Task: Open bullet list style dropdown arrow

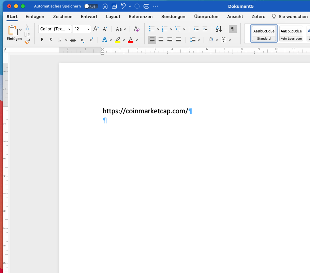Action: coord(158,29)
